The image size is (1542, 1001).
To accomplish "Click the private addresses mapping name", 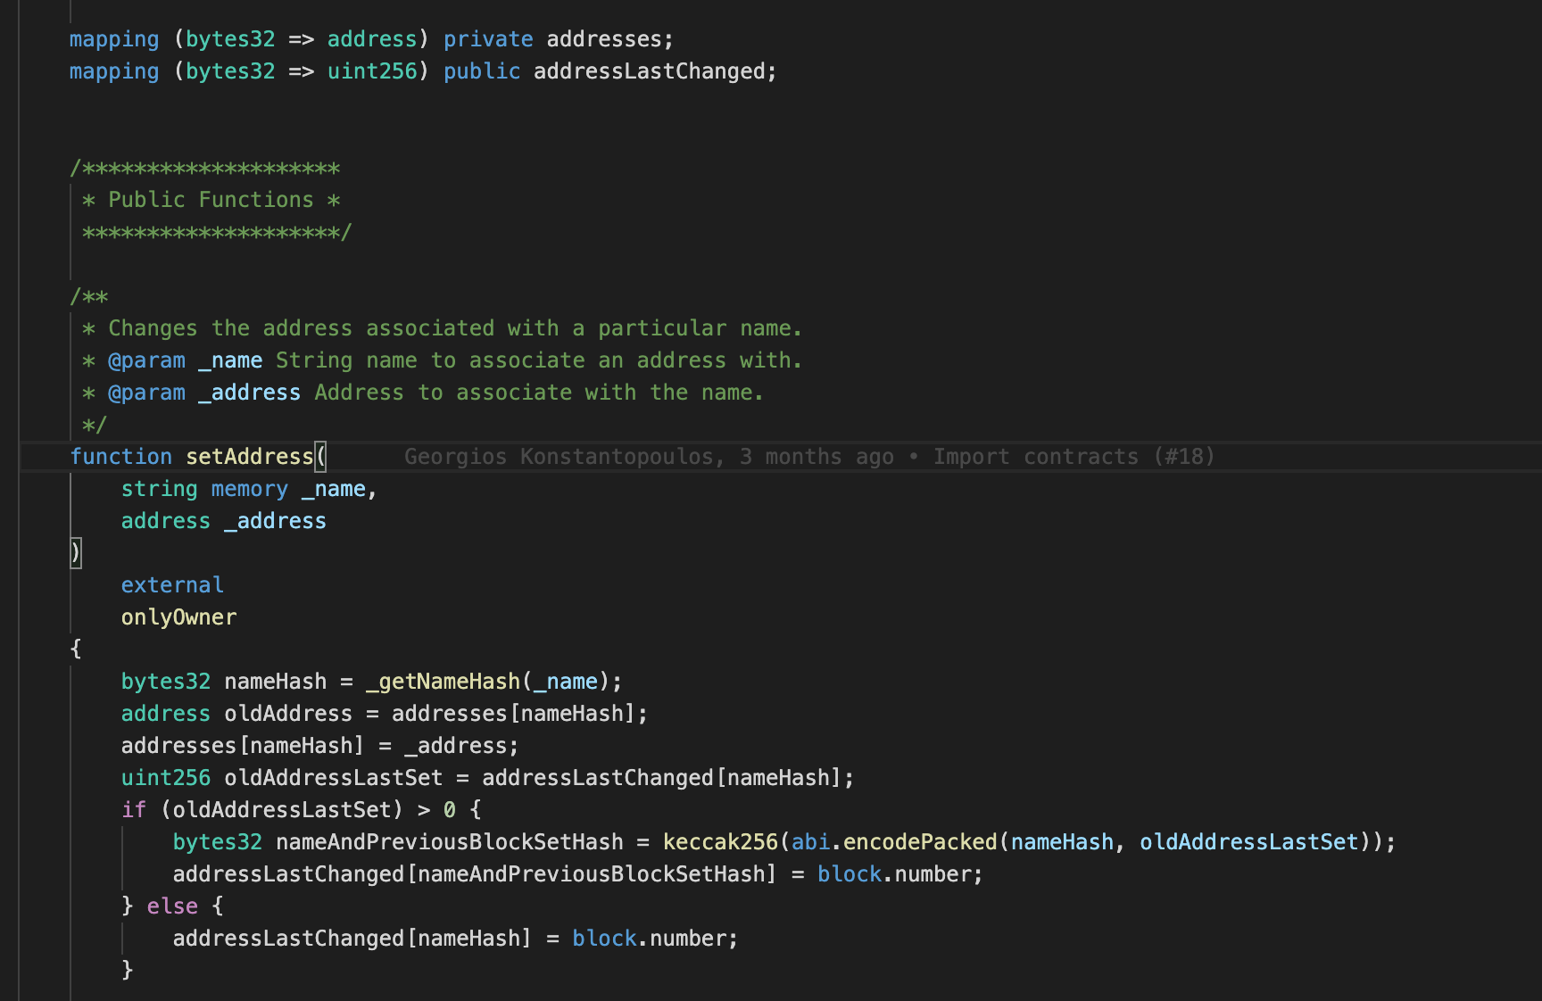I will click(604, 39).
